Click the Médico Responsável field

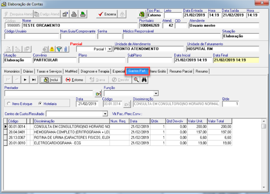click(x=171, y=36)
